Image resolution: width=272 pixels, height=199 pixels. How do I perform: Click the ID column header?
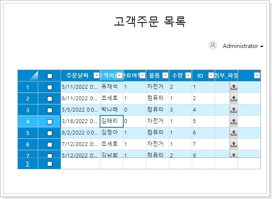[200, 76]
